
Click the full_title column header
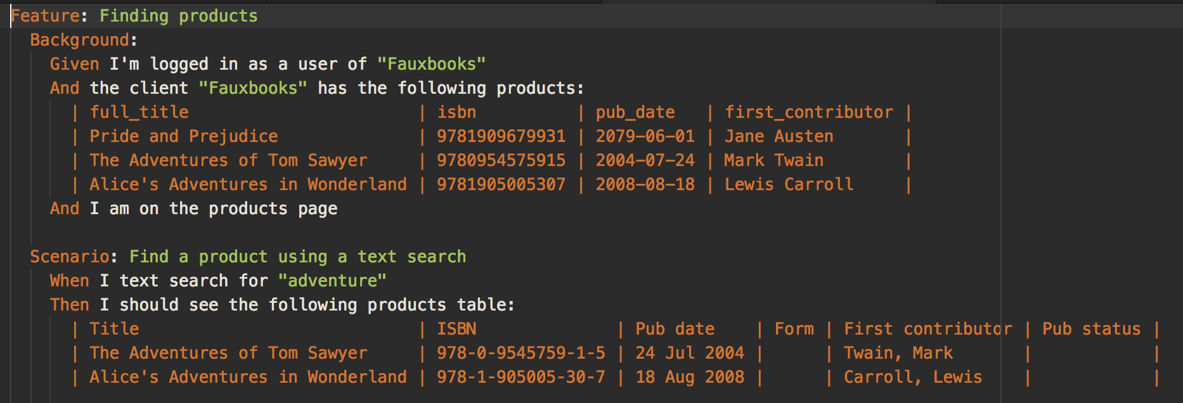pos(139,112)
